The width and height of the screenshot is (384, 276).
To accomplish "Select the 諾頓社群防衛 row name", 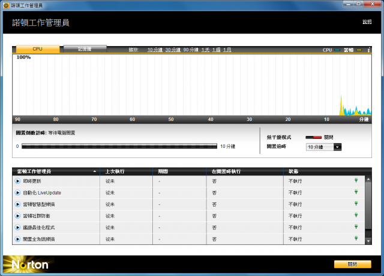I will (x=37, y=216).
